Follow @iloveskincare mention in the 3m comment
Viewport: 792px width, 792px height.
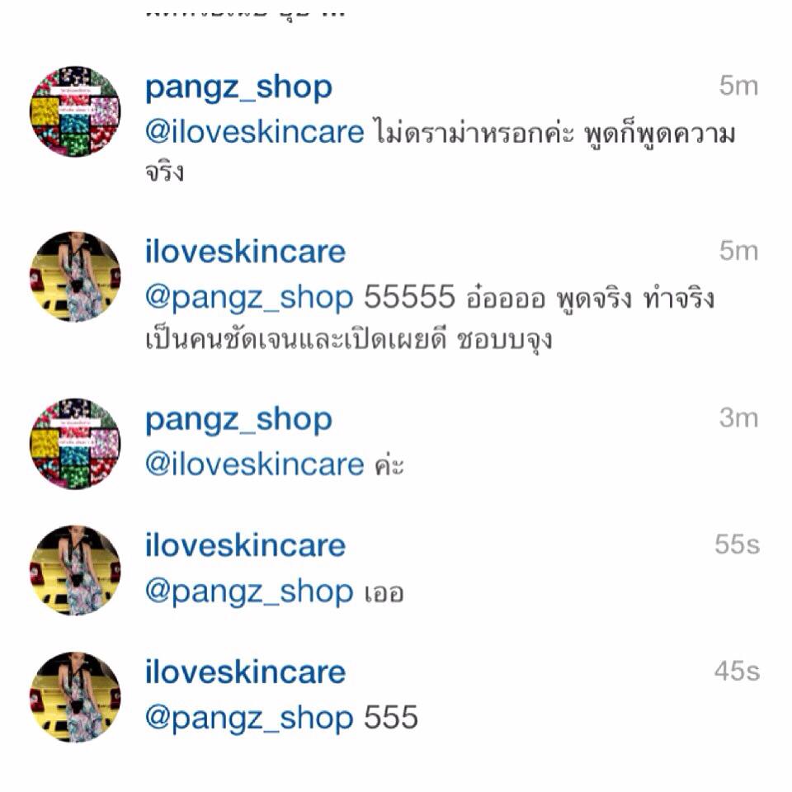(255, 464)
